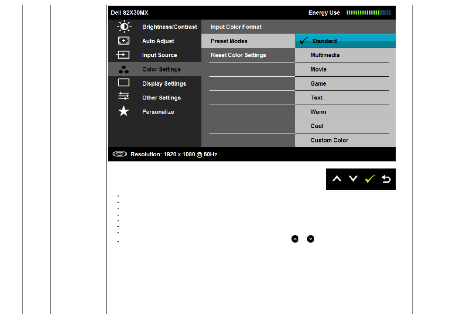Select the Brightness/Contrast sun icon
Viewport: 451px width, 319px height.
click(124, 27)
